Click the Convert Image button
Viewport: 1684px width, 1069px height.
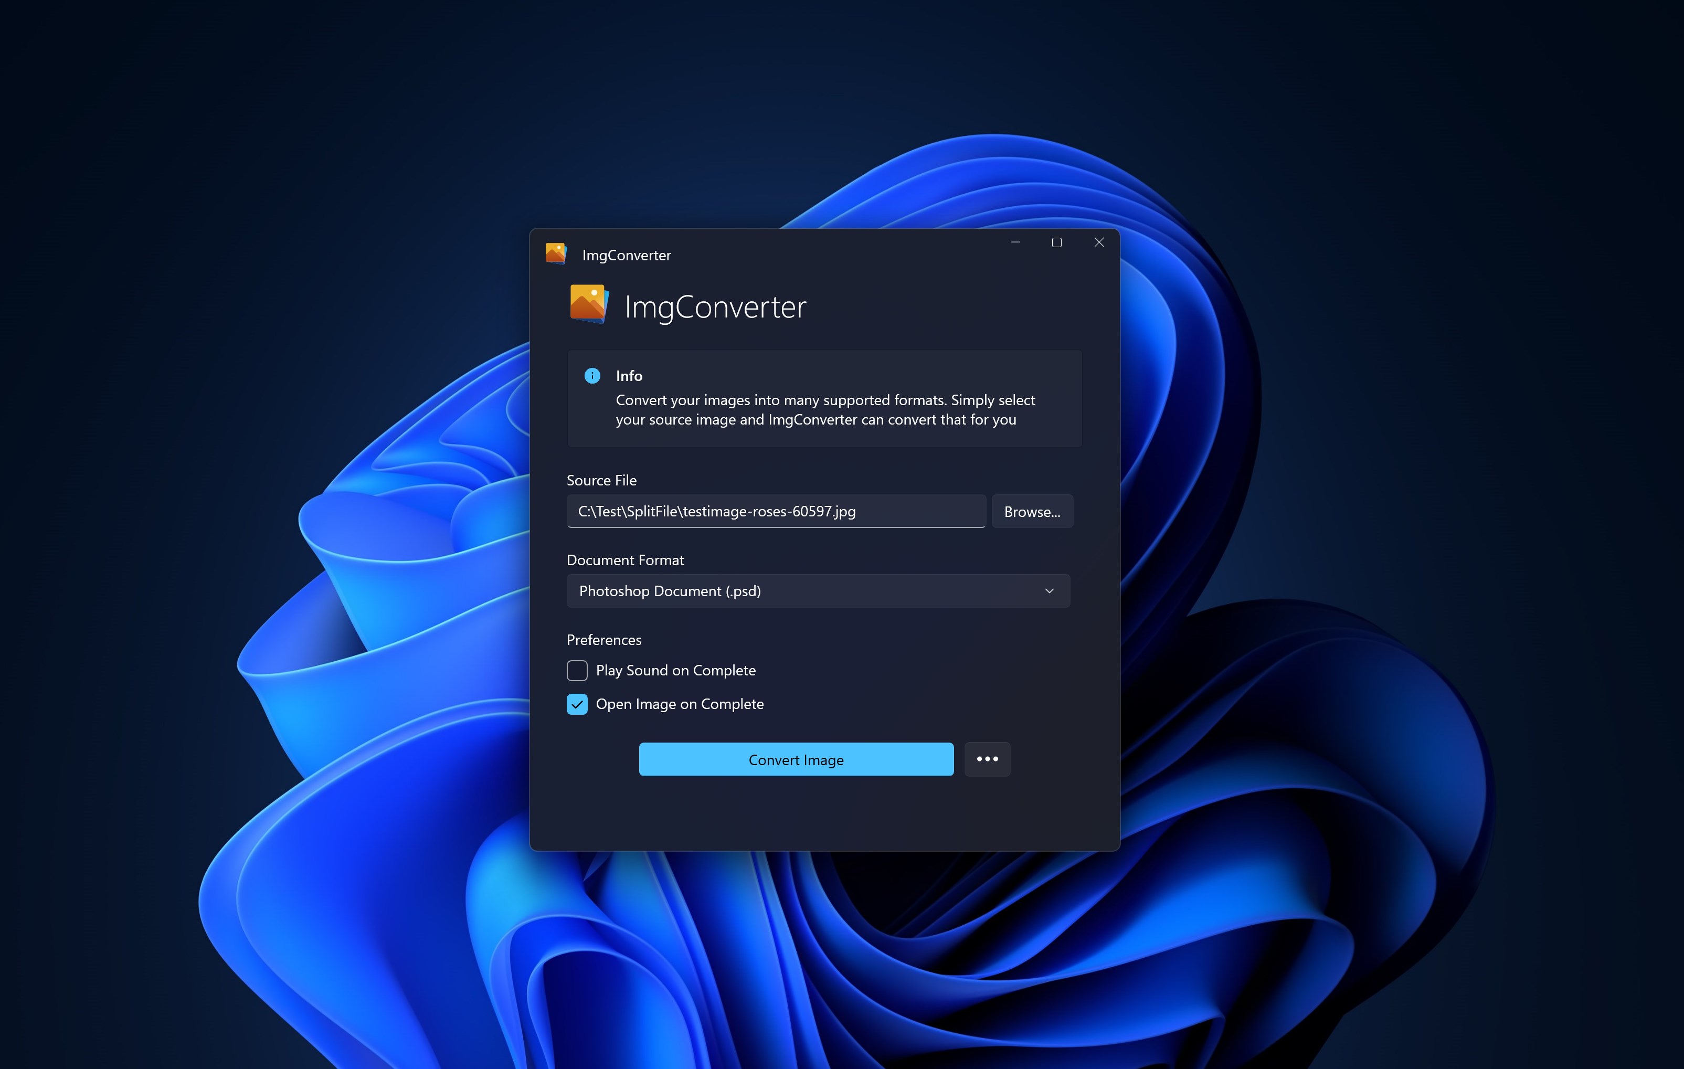[x=796, y=760]
